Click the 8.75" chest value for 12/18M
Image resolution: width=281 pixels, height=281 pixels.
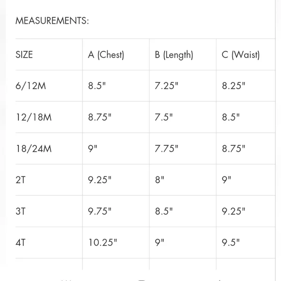[100, 117]
